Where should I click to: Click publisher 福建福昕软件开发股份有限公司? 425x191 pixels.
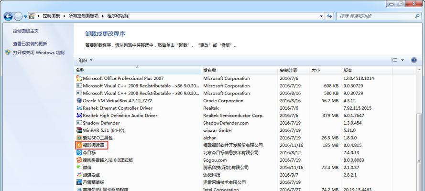click(233, 145)
